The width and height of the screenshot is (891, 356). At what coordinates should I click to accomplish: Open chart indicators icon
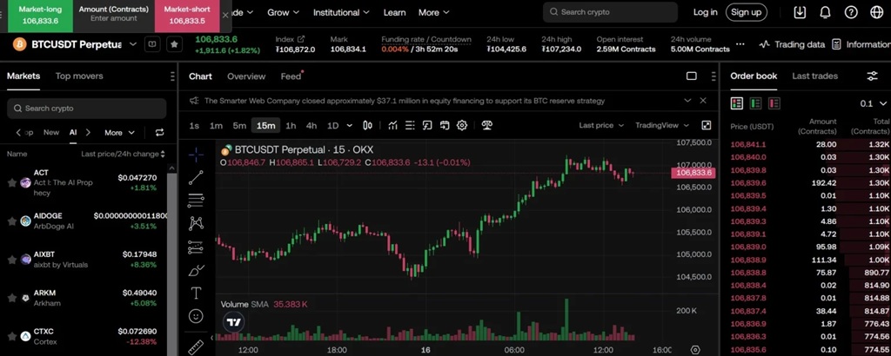click(392, 125)
